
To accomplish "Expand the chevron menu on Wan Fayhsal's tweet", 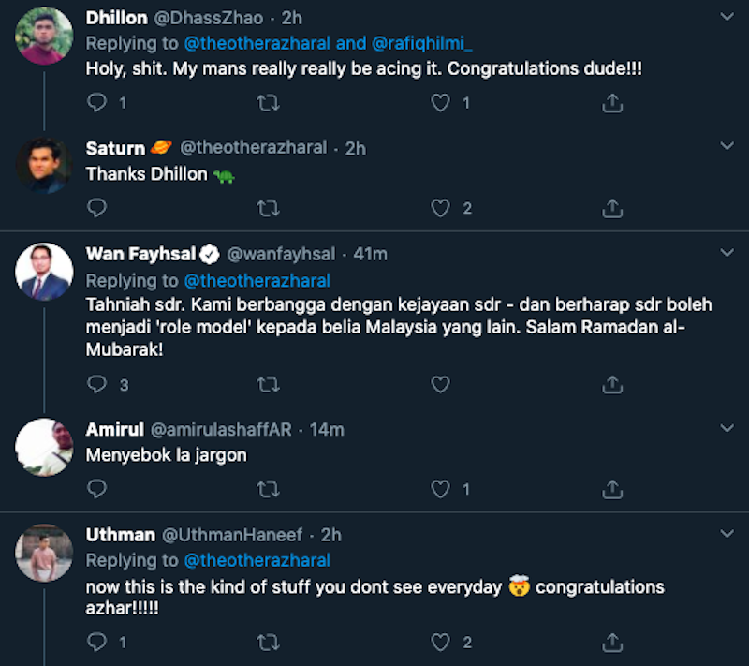I will (x=727, y=254).
